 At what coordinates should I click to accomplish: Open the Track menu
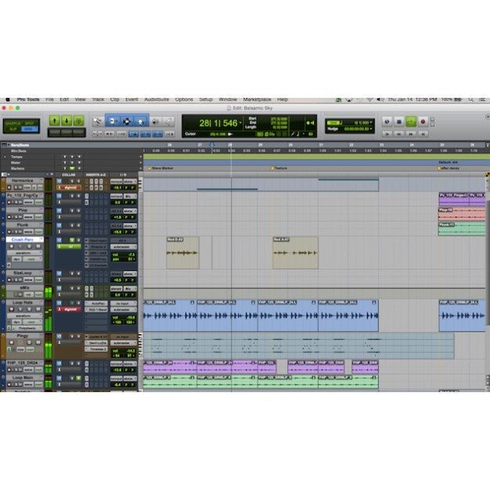point(98,99)
